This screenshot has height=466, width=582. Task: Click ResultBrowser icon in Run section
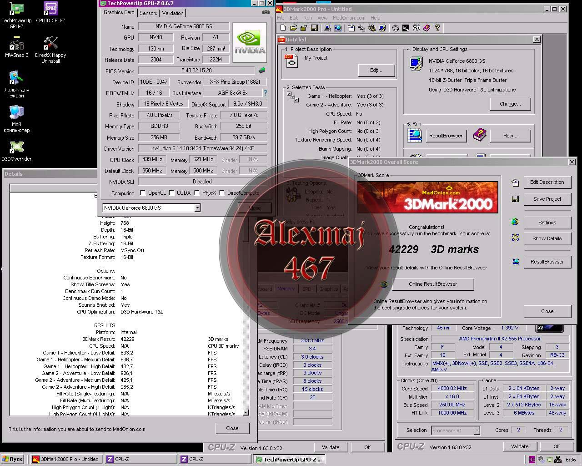(x=415, y=136)
